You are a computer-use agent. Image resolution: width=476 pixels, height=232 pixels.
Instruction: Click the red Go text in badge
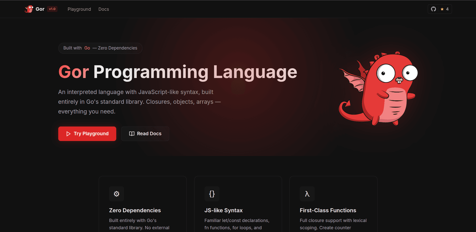click(87, 48)
